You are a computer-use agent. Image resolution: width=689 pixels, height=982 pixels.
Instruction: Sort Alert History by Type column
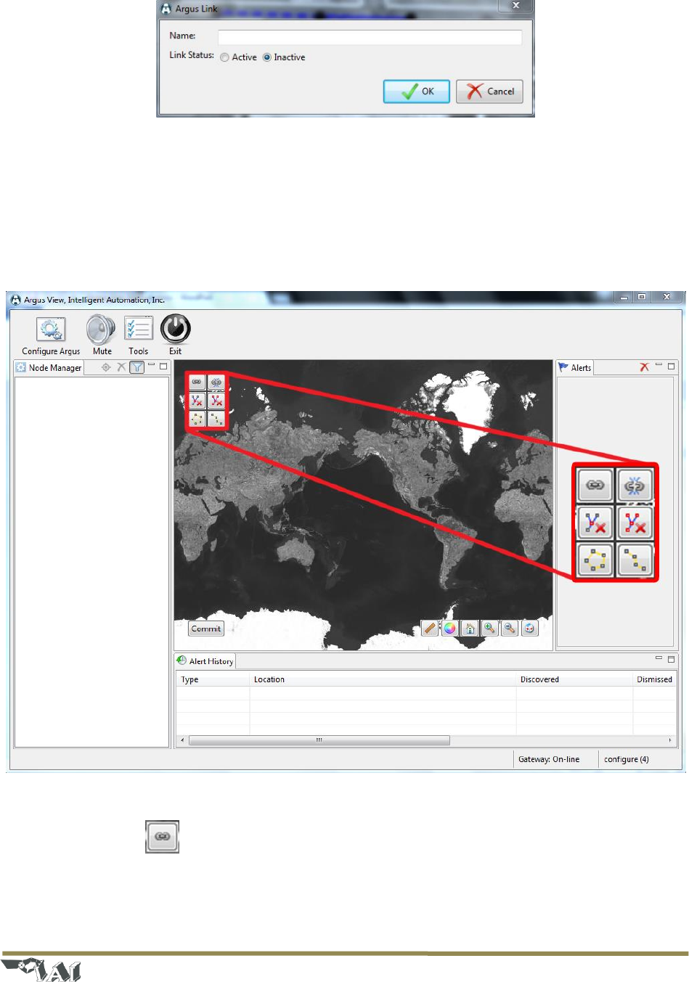click(x=213, y=679)
